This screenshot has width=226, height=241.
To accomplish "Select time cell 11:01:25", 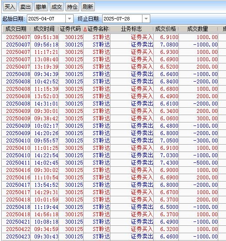I will click(46, 148).
